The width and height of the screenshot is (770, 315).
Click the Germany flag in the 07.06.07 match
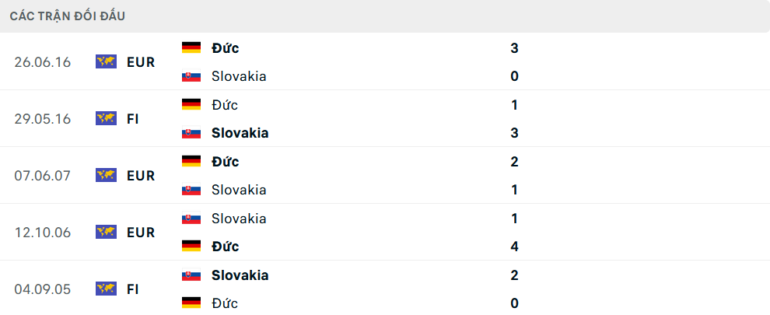click(x=191, y=162)
